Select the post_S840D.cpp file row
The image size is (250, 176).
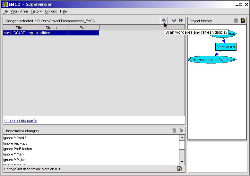point(51,33)
